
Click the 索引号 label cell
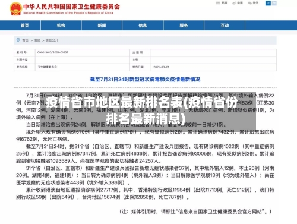(25, 52)
